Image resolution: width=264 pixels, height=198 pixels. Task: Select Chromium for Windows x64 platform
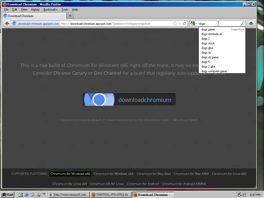(x=113, y=174)
